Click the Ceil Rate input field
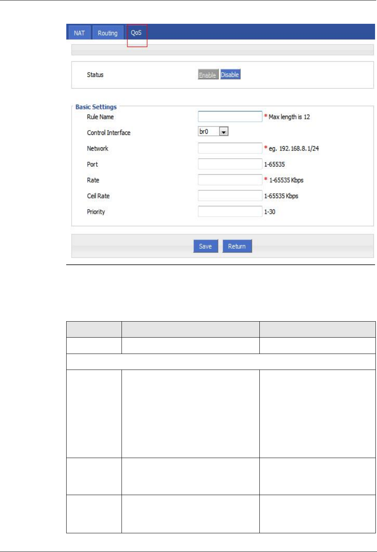The image size is (377, 552). [x=230, y=196]
